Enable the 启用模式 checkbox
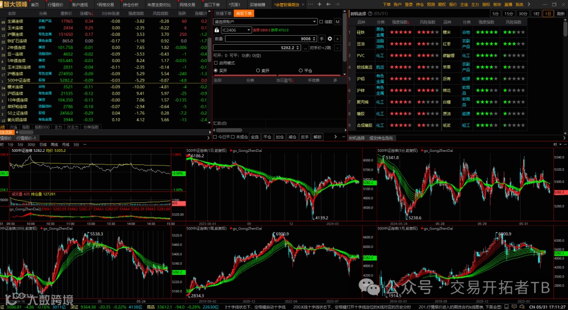This screenshot has width=568, height=310. point(216,63)
